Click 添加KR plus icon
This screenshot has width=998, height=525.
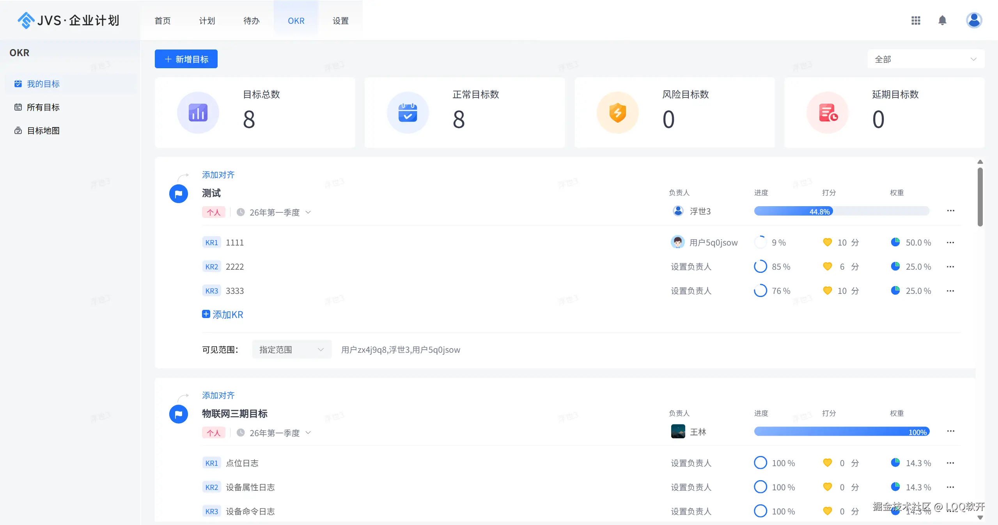[x=206, y=314]
